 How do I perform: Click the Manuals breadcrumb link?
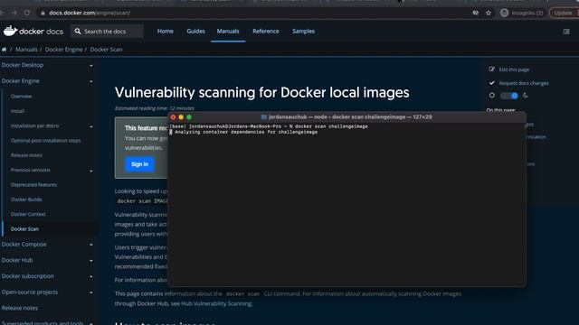click(26, 50)
